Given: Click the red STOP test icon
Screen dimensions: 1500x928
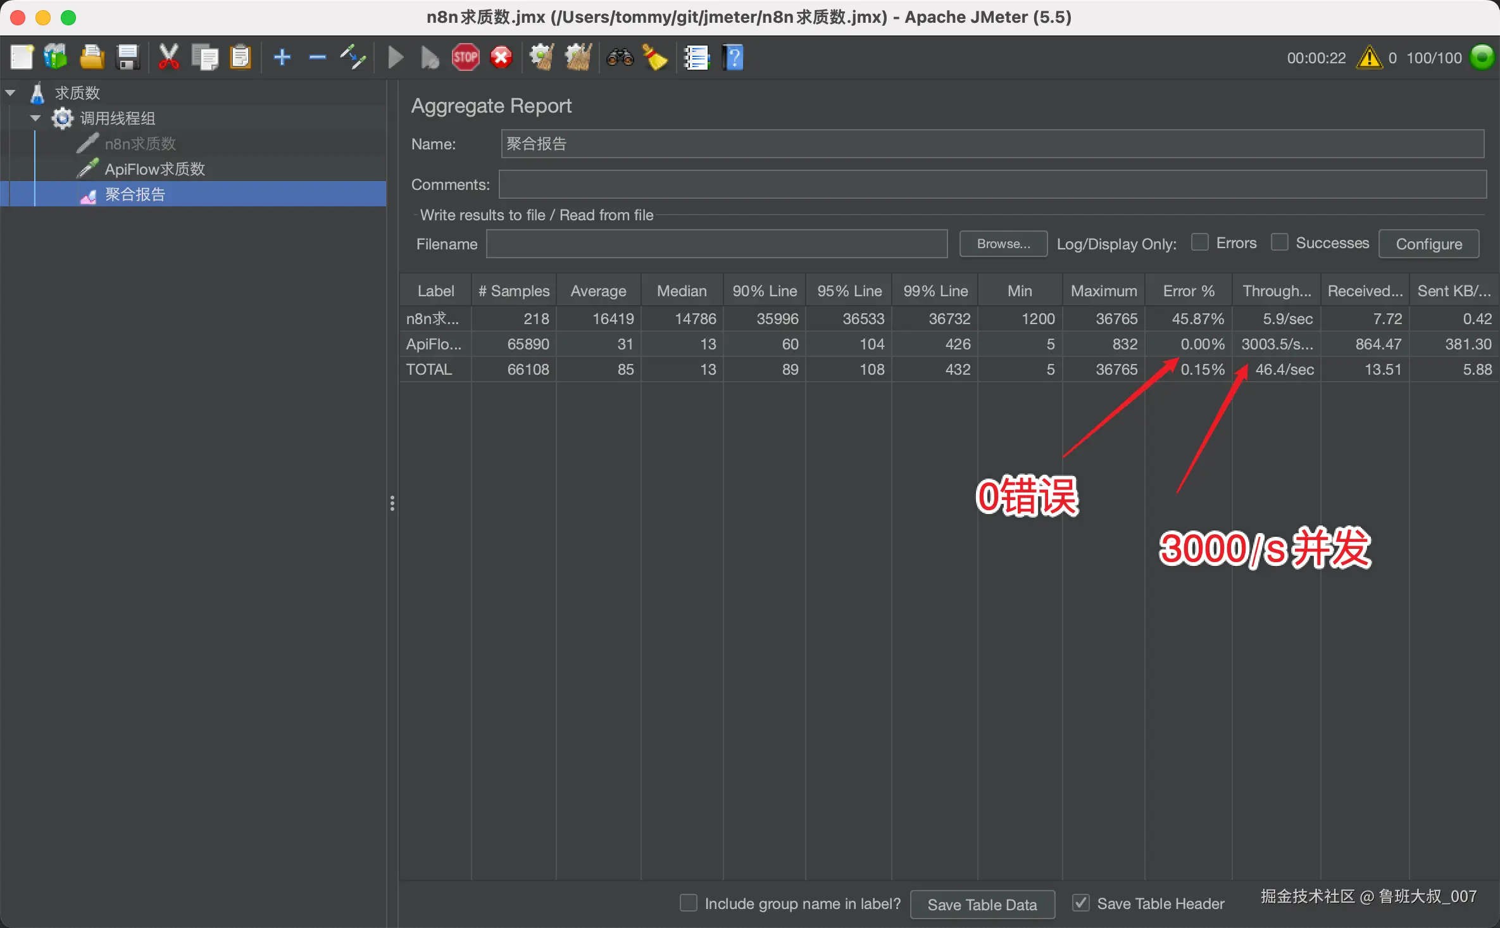Looking at the screenshot, I should 465,58.
